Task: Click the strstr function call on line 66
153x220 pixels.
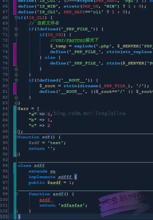Action: coord(72,6)
